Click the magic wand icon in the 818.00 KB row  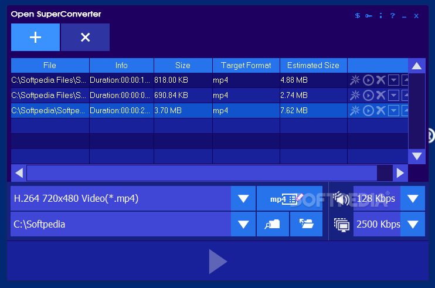point(355,80)
